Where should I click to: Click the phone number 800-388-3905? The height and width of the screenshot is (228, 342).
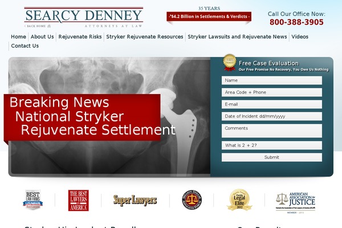click(x=296, y=22)
